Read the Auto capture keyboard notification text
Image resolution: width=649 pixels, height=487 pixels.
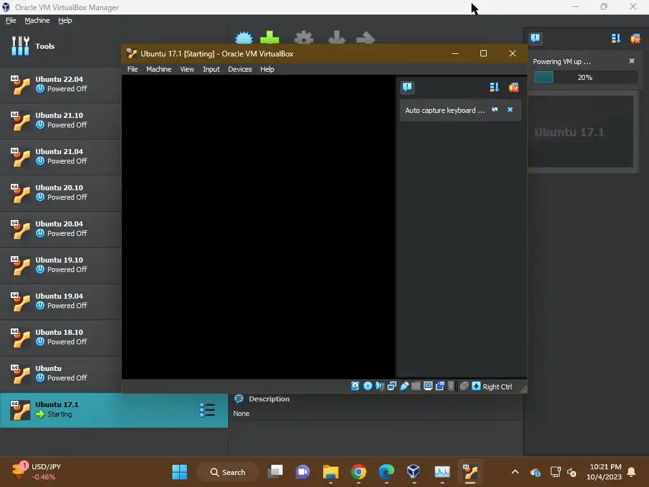(x=444, y=110)
